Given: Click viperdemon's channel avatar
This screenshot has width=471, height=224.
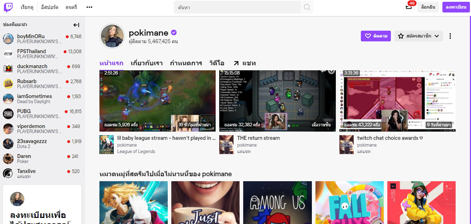Looking at the screenshot, I should 8,129.
